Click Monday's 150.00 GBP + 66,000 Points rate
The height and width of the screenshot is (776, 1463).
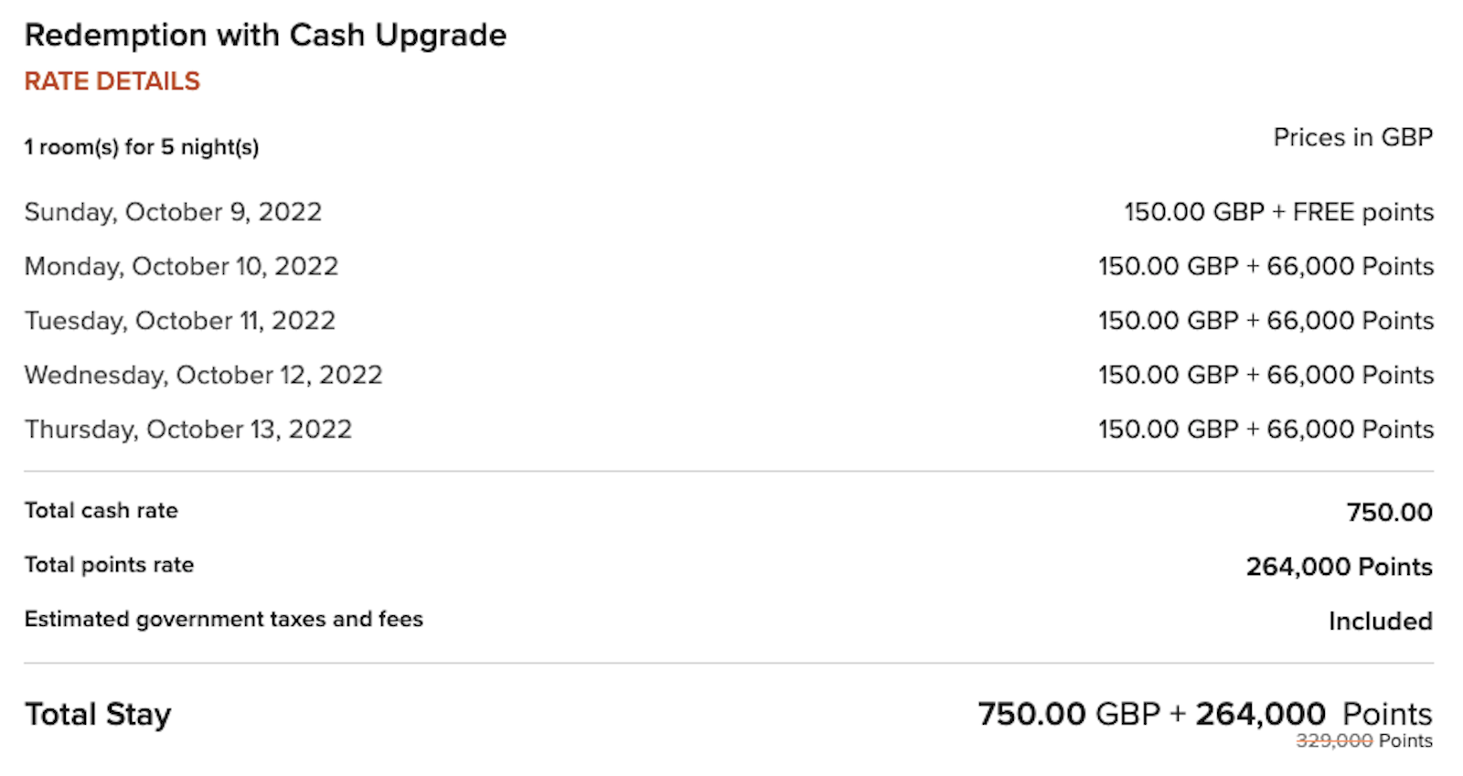point(1265,266)
